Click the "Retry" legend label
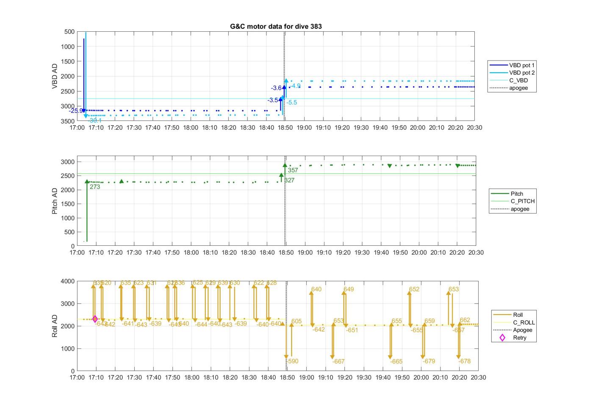This screenshot has height=417, width=593. tap(520, 337)
